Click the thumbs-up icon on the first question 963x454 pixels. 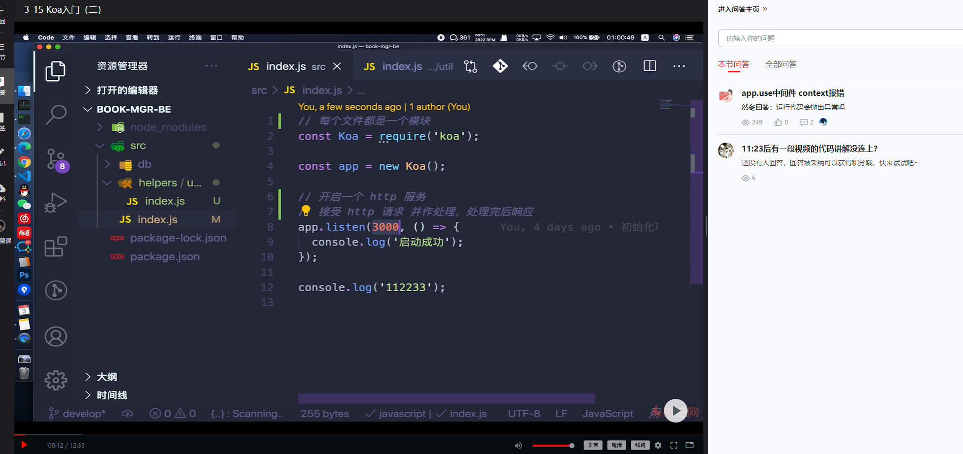point(778,122)
